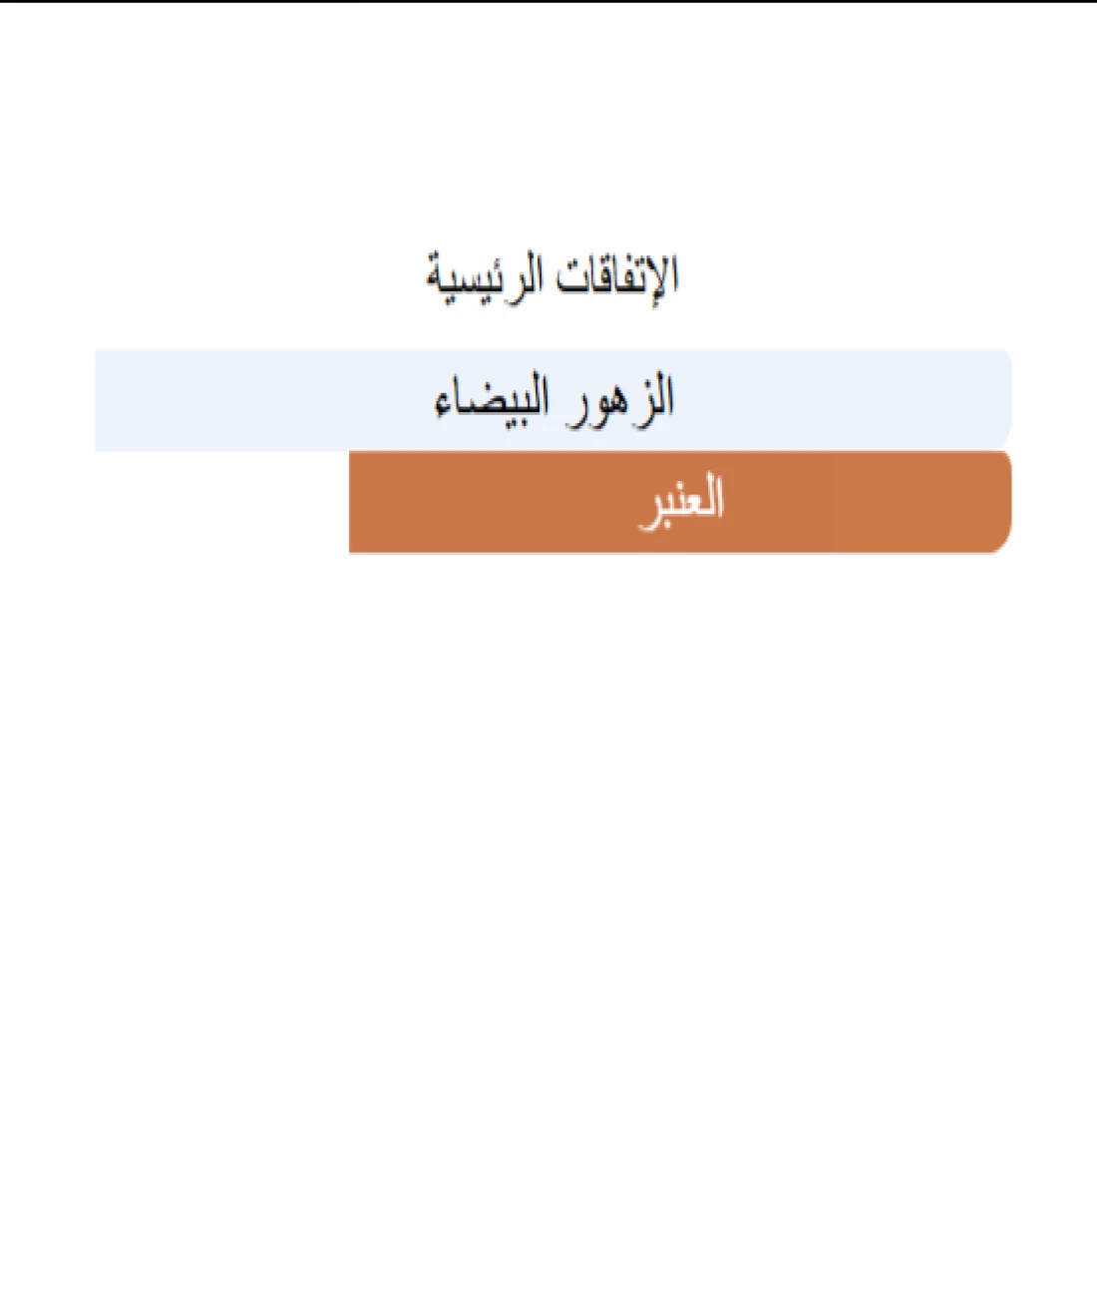Open the الزهور البيضاء accord entry
1097x1297 pixels.
(x=552, y=400)
